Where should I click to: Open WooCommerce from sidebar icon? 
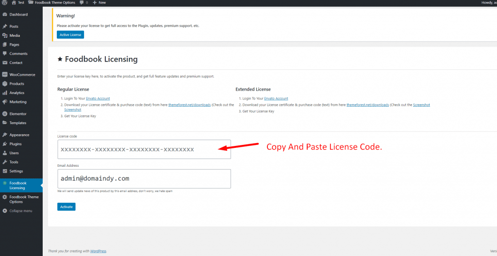click(5, 75)
